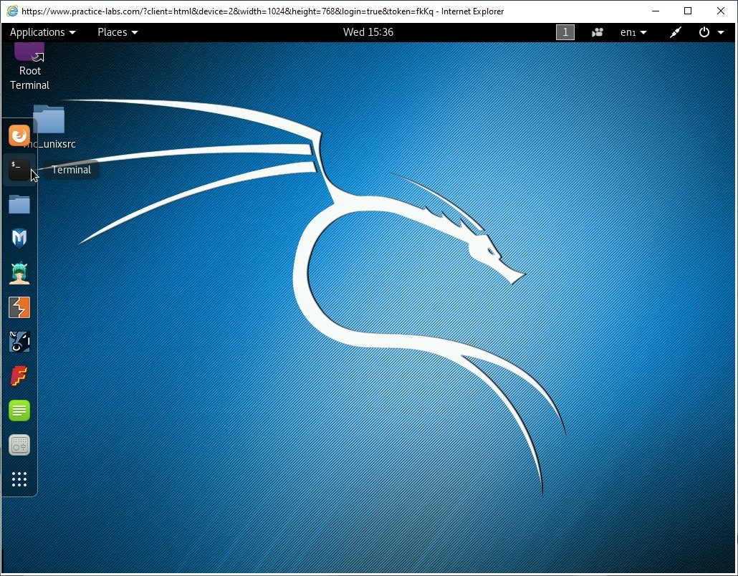The image size is (738, 576).
Task: Close the Internet Explorer window
Action: [720, 11]
